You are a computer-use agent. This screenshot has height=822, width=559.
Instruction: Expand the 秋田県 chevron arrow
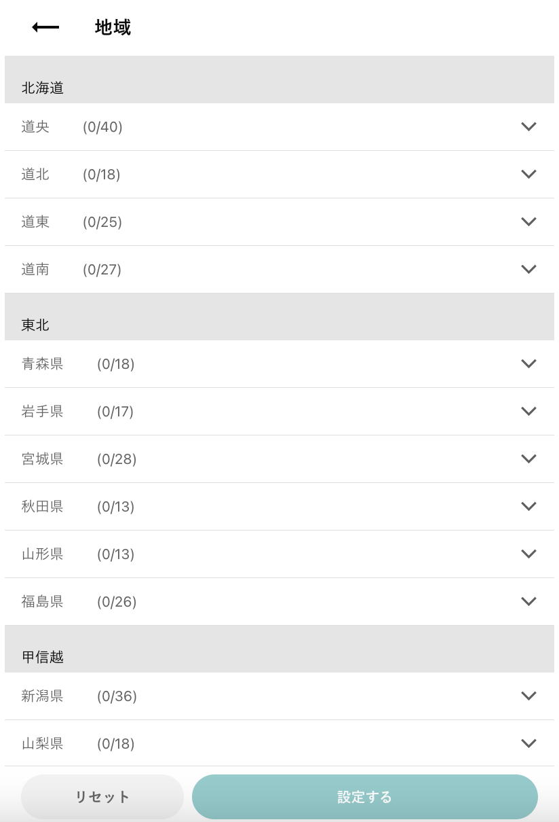pyautogui.click(x=528, y=506)
